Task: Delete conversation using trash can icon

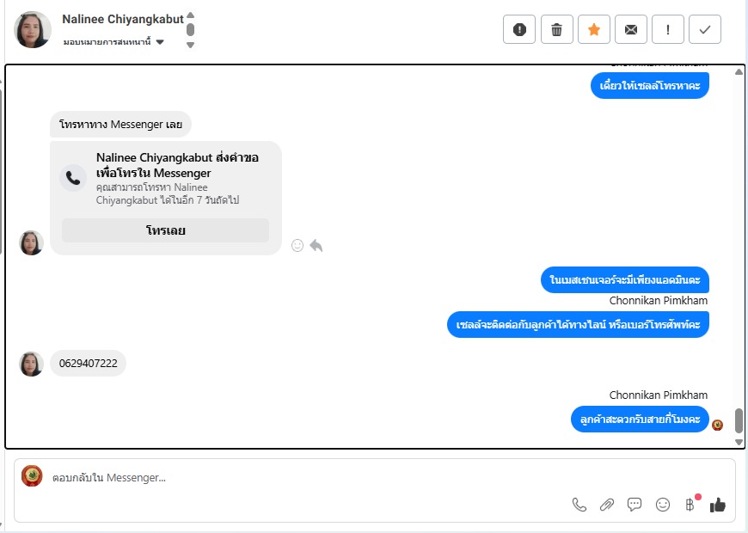Action: pyautogui.click(x=556, y=29)
